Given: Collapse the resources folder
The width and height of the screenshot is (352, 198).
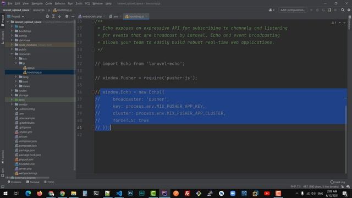Looking at the screenshot, I should [12, 54].
